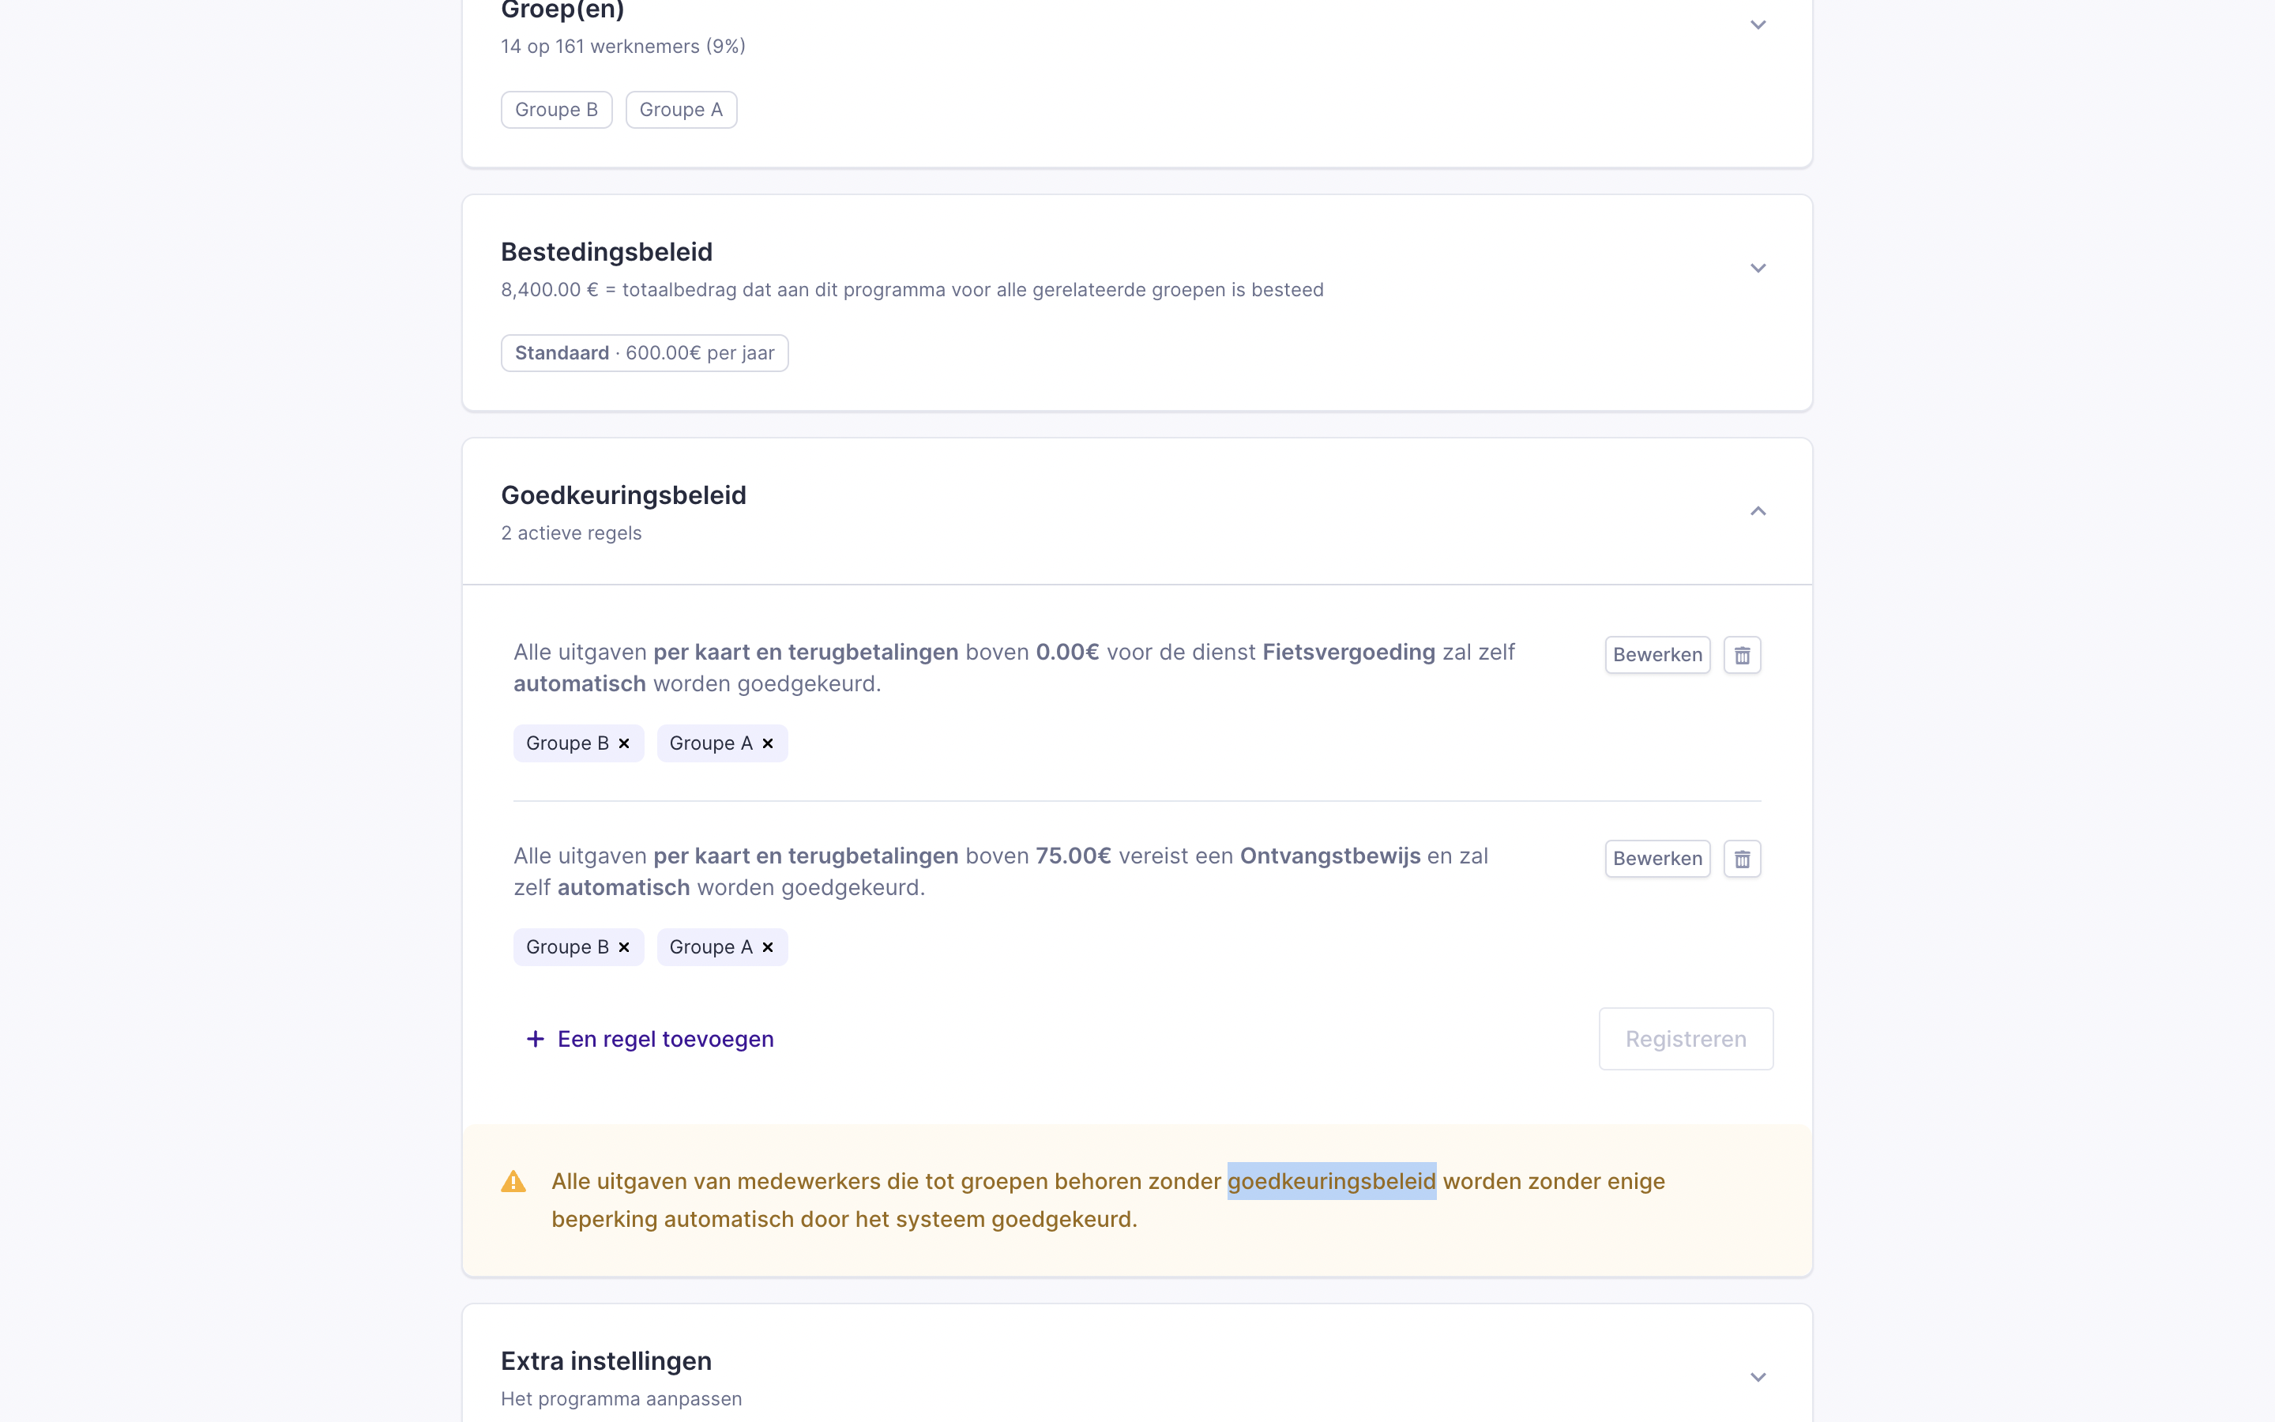
Task: Remove Groupe B from Ontvangstbewijs rule
Action: click(624, 947)
